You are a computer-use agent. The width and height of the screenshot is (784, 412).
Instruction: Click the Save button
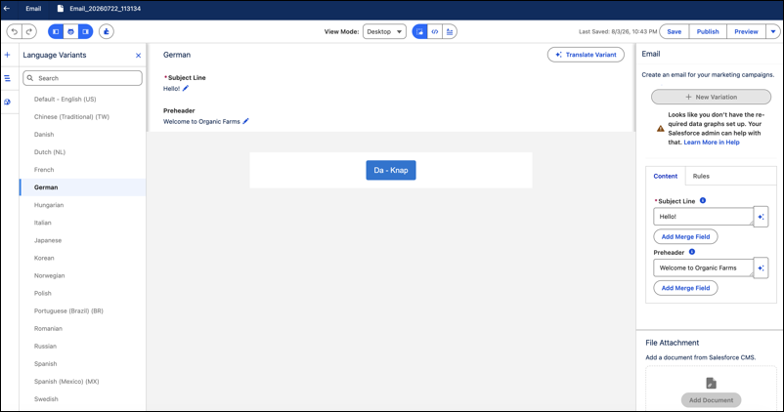point(674,31)
